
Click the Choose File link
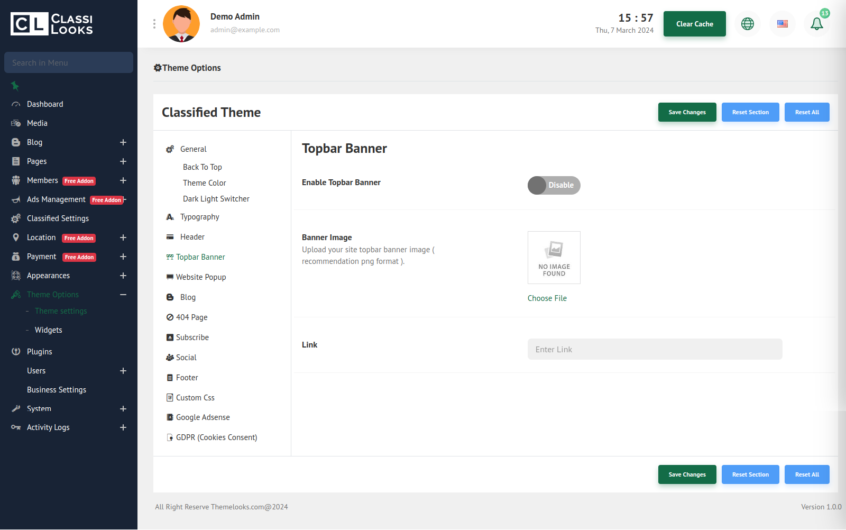pos(547,298)
